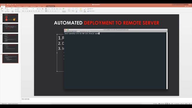This screenshot has width=192, height=108.
Task: Toggle bold formatting
Action: click(x=23, y=11)
